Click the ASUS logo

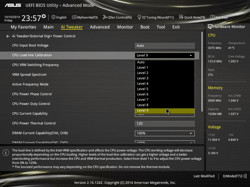pyautogui.click(x=13, y=5)
